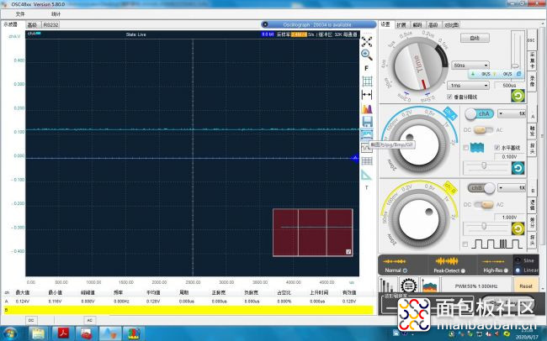Viewport: 547px width, 341px height.
Task: Click the green time reset icon
Action: click(x=518, y=96)
